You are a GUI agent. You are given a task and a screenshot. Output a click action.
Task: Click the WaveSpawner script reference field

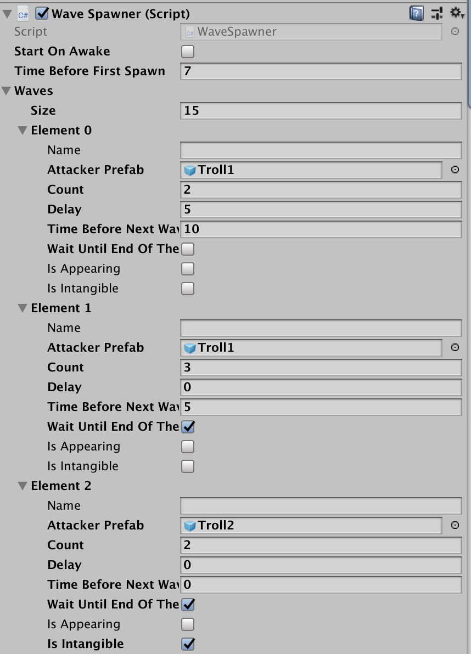[311, 31]
